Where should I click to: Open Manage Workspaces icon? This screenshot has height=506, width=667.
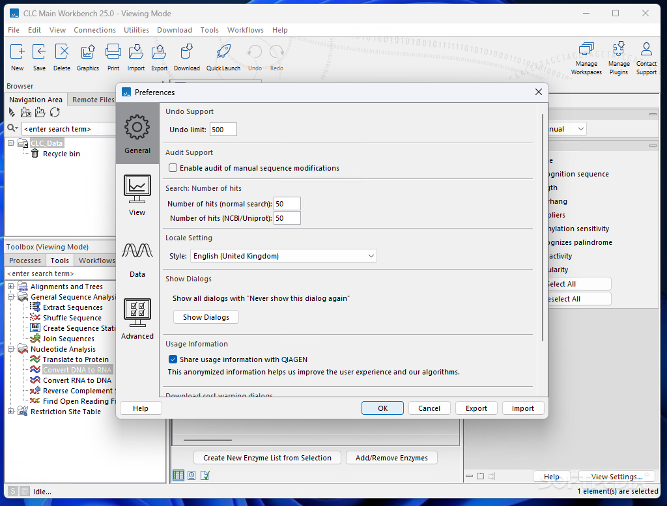pos(586,48)
